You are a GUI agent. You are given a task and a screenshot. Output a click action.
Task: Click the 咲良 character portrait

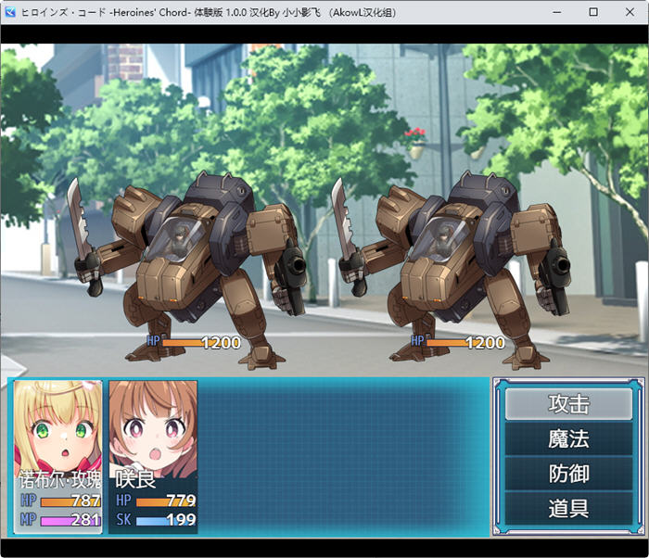pyautogui.click(x=153, y=426)
